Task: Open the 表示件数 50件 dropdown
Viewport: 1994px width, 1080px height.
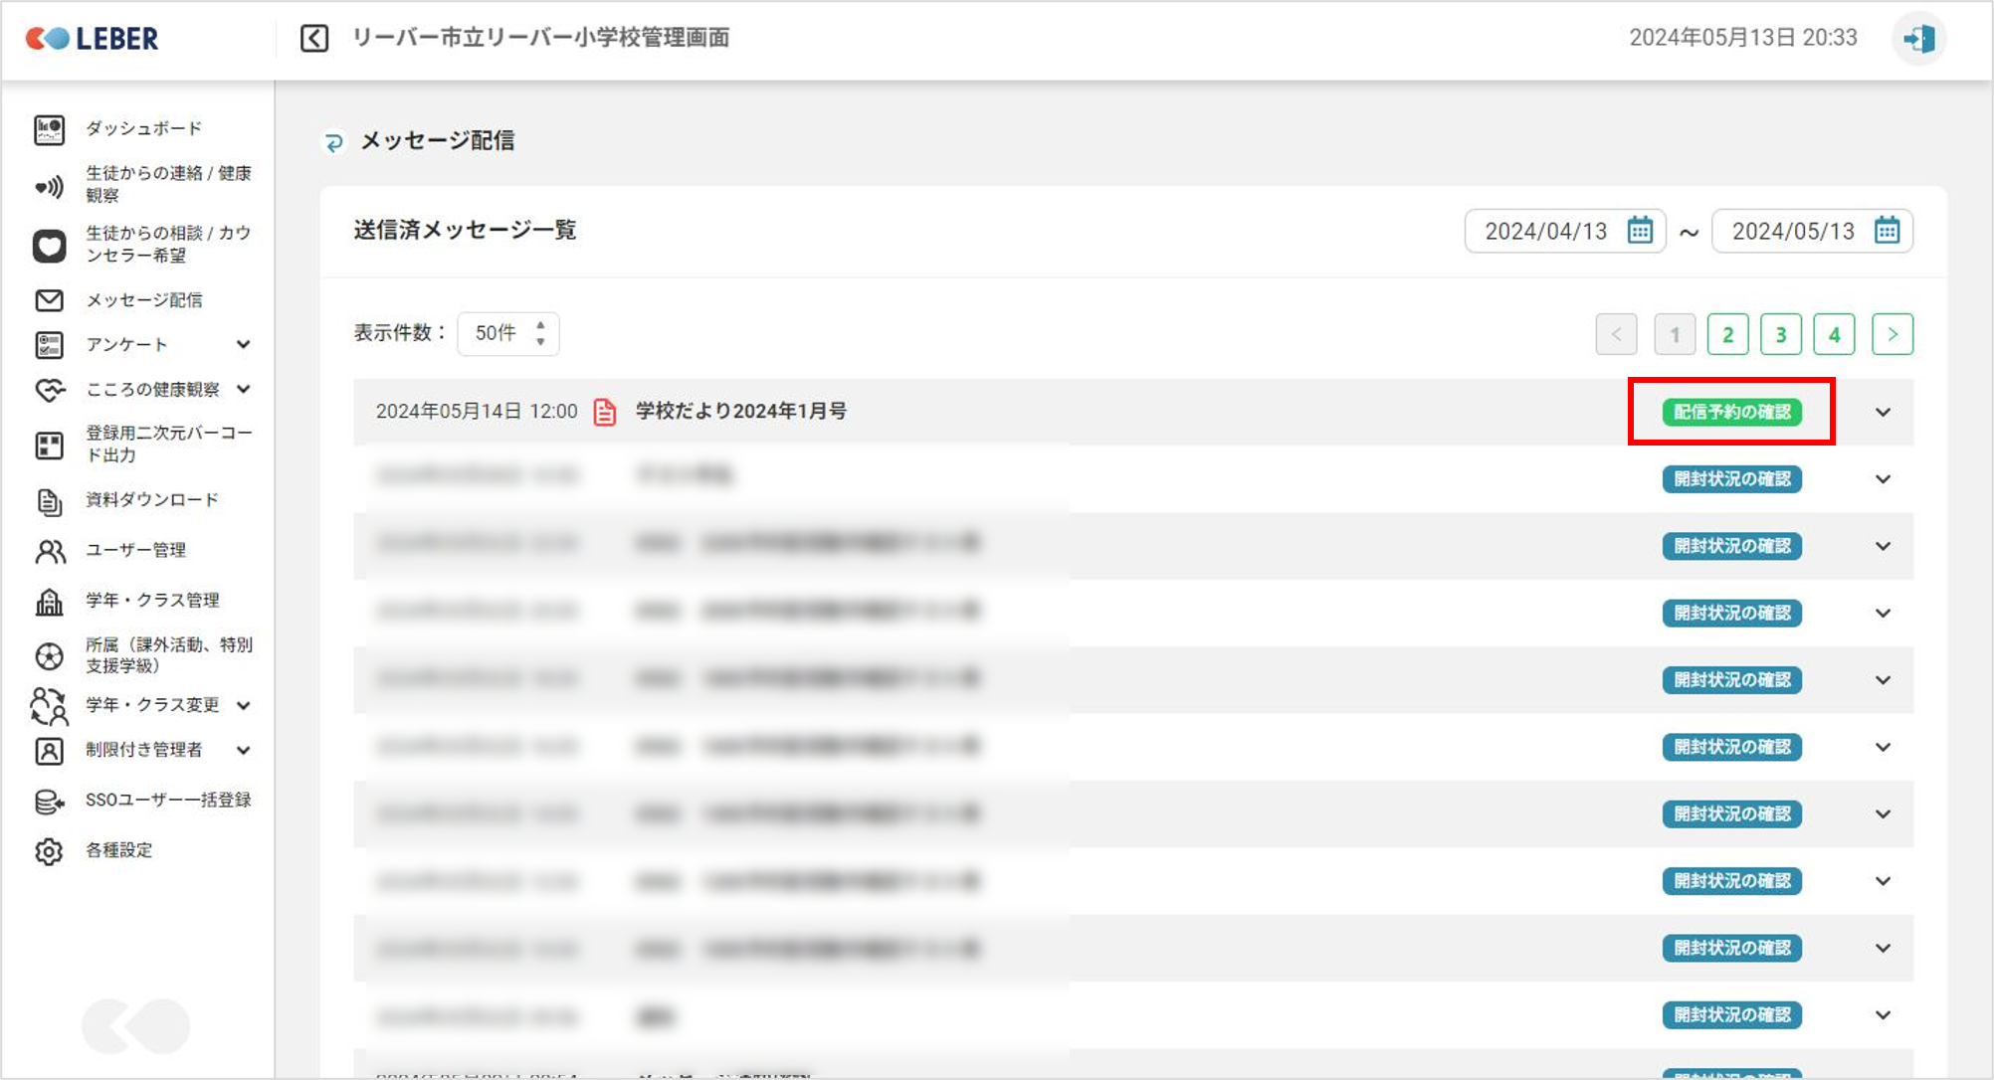Action: pos(508,333)
